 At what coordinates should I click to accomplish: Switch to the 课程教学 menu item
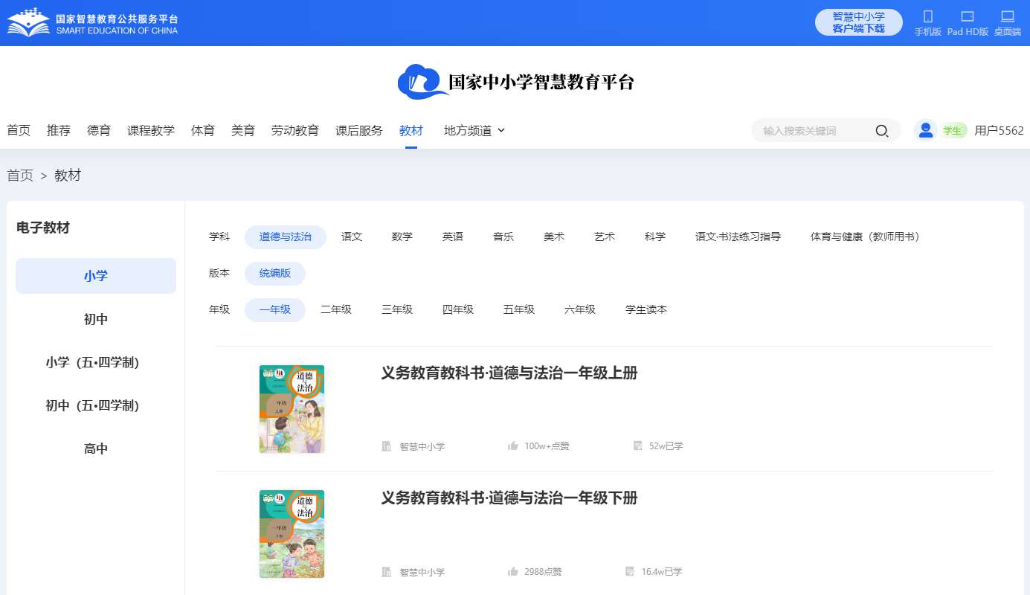(x=151, y=130)
